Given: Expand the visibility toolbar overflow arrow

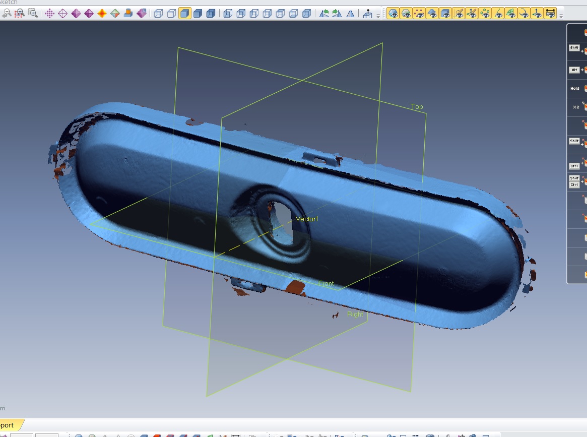Looking at the screenshot, I should (x=561, y=16).
